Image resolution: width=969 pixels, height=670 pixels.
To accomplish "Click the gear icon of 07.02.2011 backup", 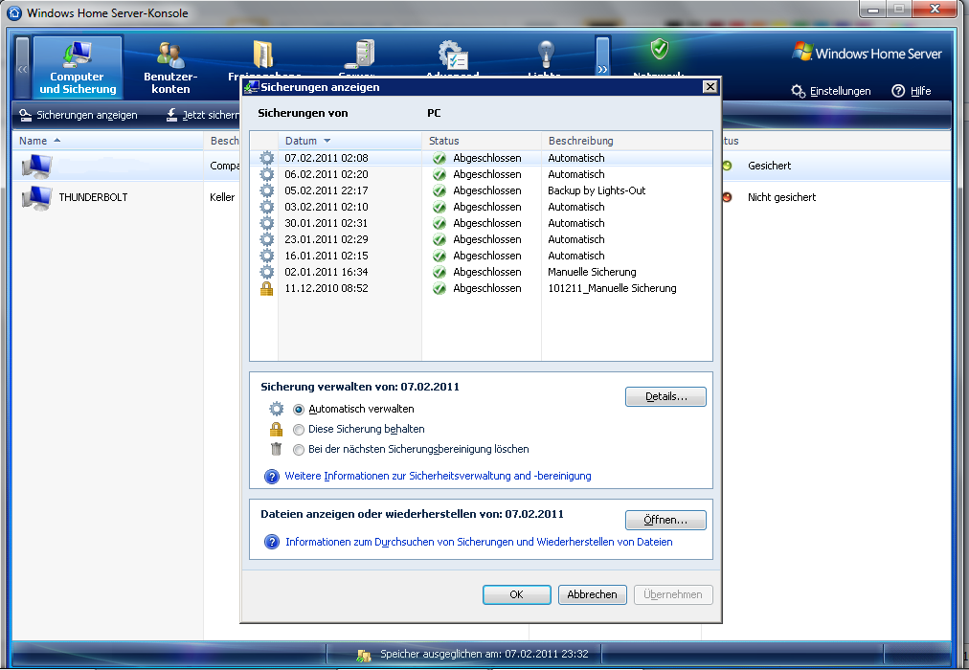I will click(x=266, y=158).
